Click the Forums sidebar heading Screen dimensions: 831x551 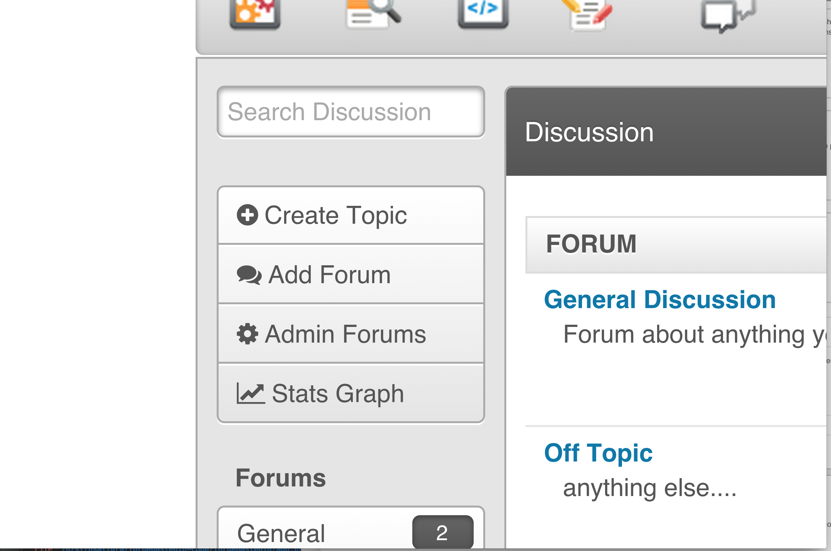tap(280, 478)
